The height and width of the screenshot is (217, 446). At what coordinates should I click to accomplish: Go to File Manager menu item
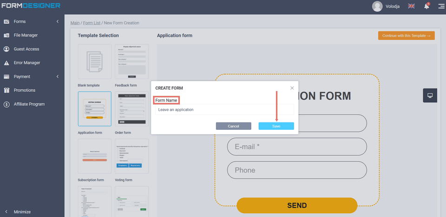tap(26, 35)
